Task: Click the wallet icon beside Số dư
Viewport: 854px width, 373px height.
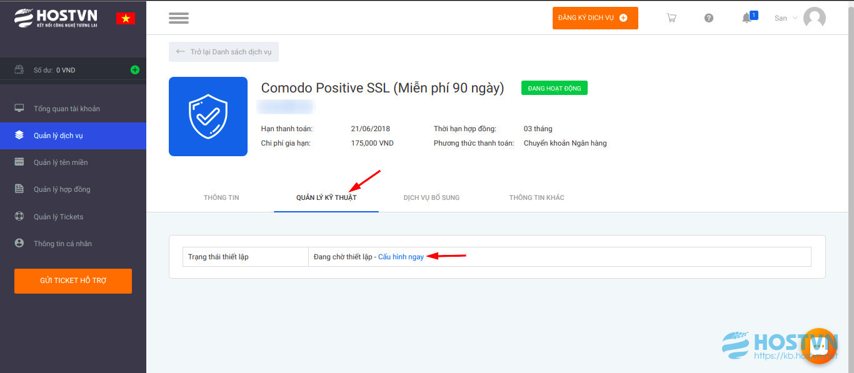Action: [20, 70]
